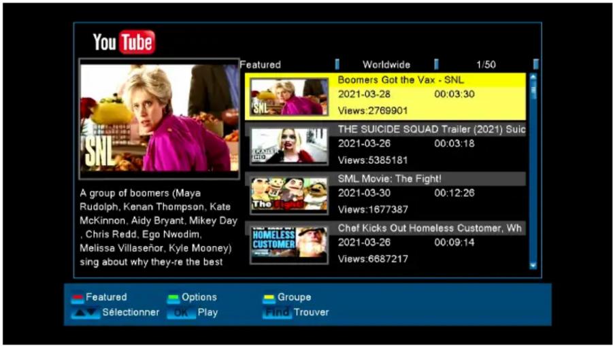Click the 2021-03-30 date

(x=364, y=193)
